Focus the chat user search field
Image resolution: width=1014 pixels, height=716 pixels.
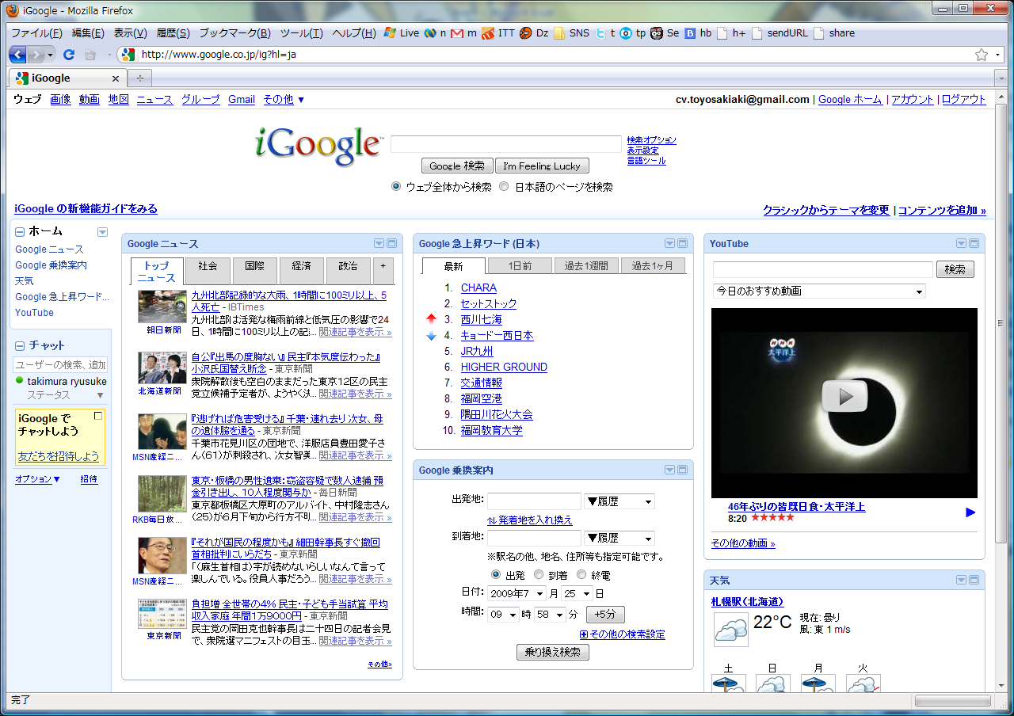pos(60,365)
